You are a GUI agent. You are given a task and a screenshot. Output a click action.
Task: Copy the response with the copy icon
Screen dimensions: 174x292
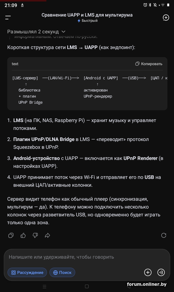11,235
